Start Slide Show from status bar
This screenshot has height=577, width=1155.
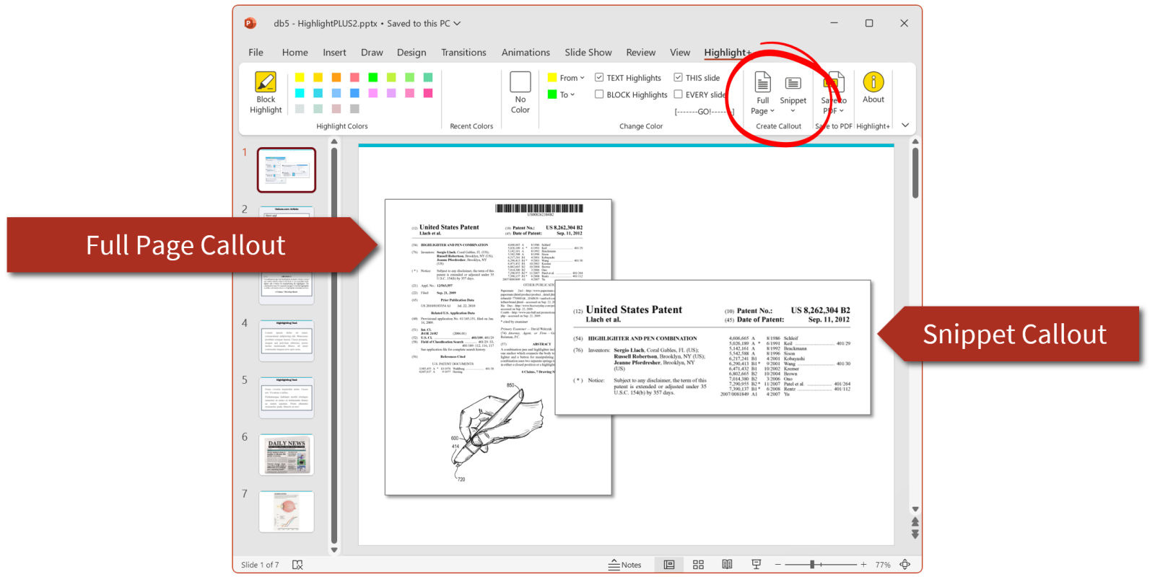(756, 565)
